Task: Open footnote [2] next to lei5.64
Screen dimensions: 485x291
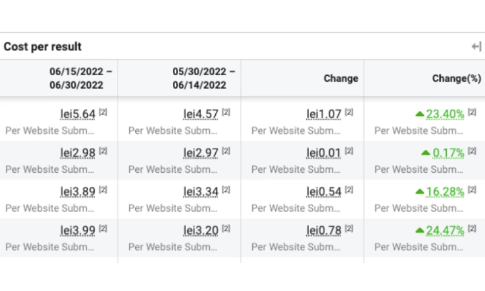Action: (x=103, y=112)
